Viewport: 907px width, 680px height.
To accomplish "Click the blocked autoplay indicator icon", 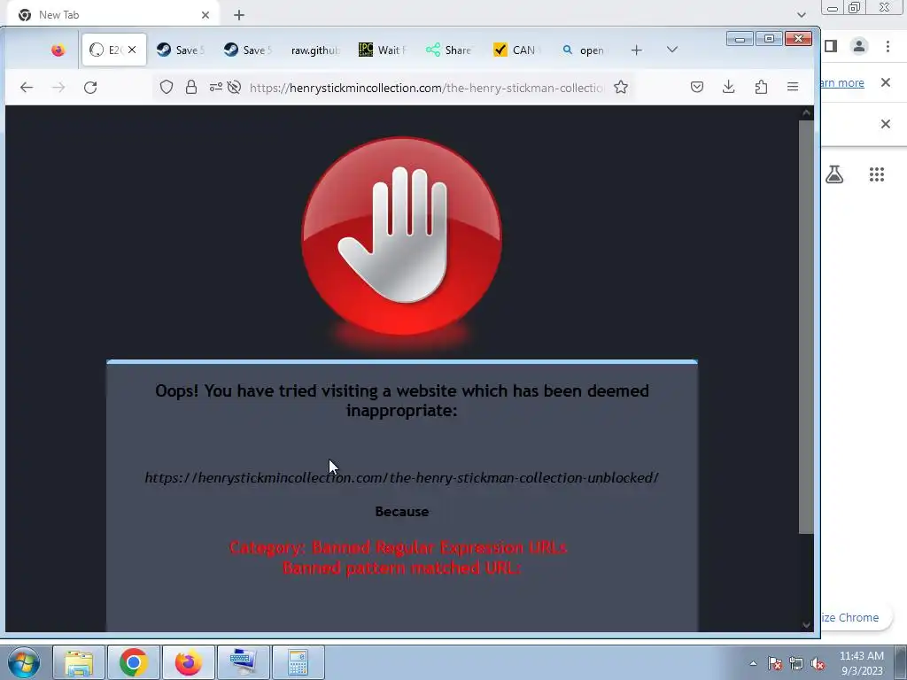I will [x=234, y=88].
